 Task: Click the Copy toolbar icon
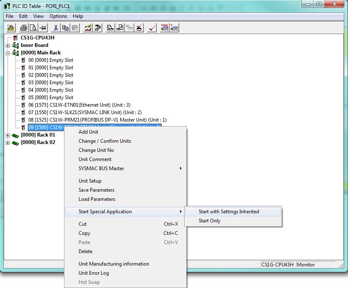pyautogui.click(x=65, y=28)
